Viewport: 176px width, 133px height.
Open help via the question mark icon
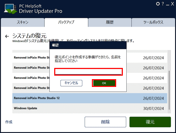[163, 4]
